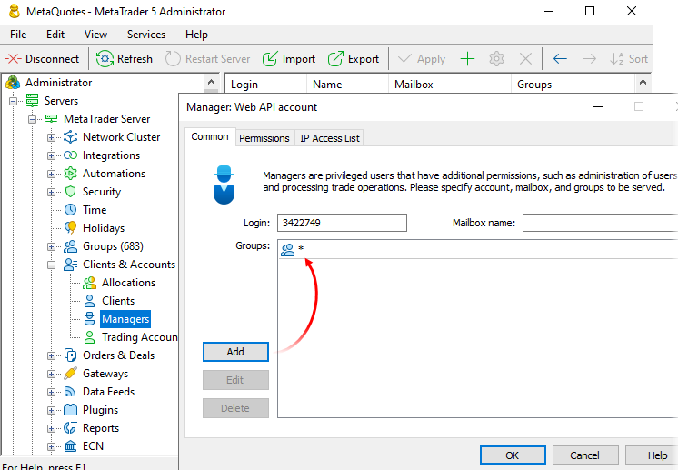
Task: Open the File menu
Action: click(x=18, y=35)
